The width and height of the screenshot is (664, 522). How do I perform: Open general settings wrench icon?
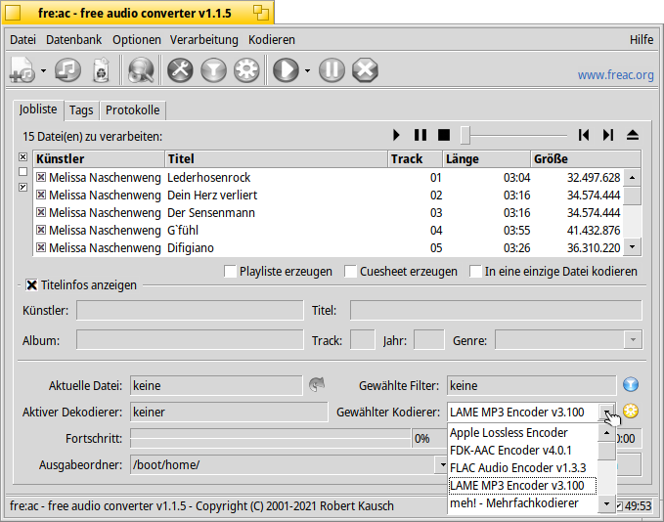[181, 70]
